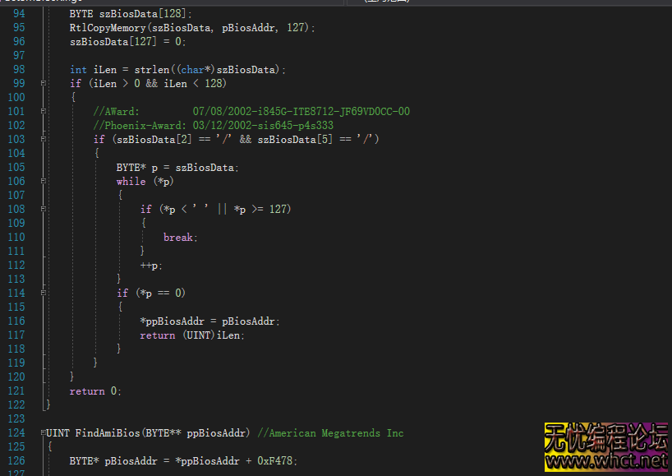Collapse the if (*p < ' ') block
672x476 pixels.
tap(42, 209)
